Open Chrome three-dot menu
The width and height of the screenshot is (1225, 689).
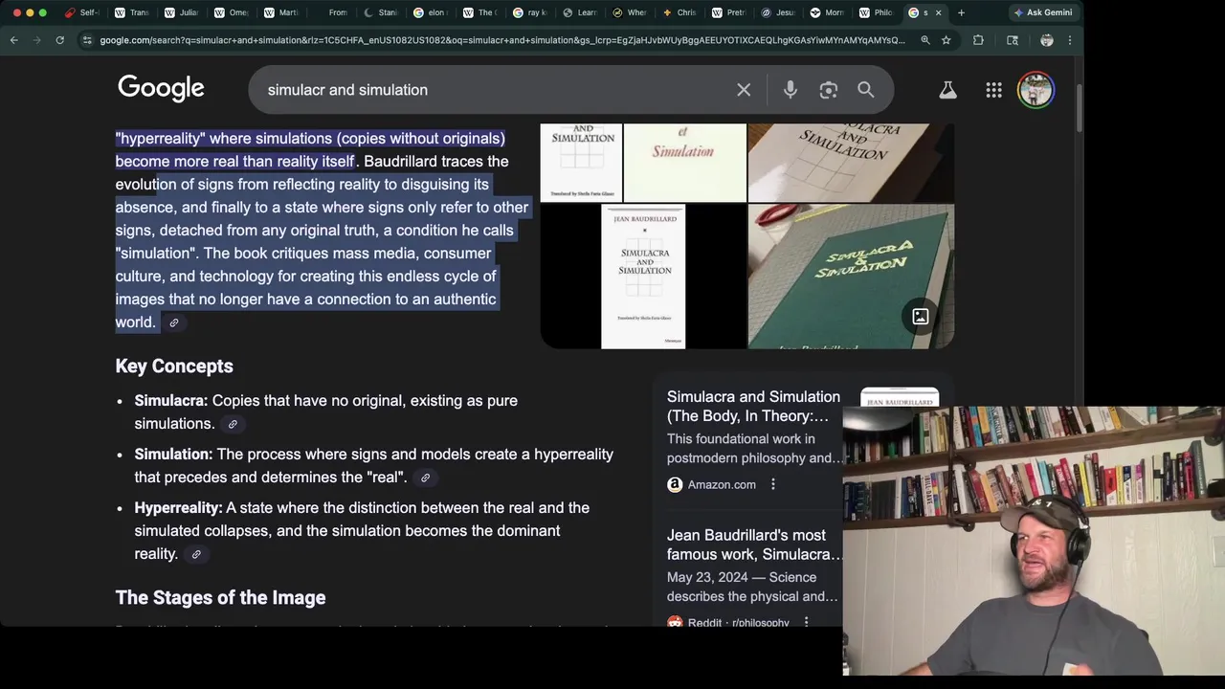click(x=1070, y=40)
